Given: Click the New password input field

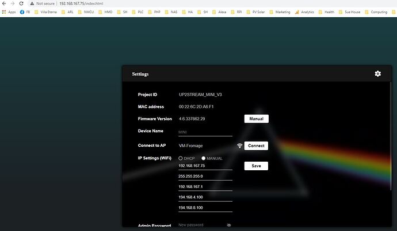Looking at the screenshot, I should [x=202, y=225].
